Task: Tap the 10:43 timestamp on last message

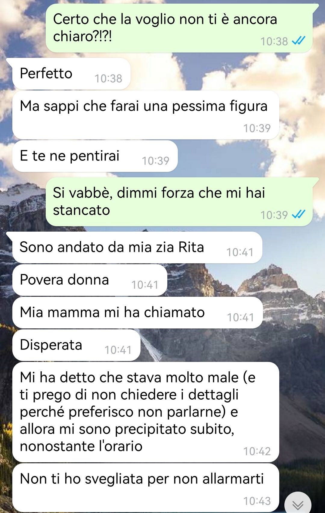Action: click(x=257, y=501)
